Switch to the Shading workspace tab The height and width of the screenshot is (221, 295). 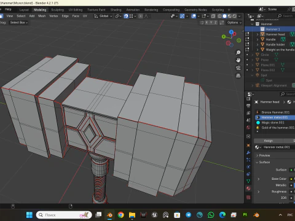click(x=116, y=10)
